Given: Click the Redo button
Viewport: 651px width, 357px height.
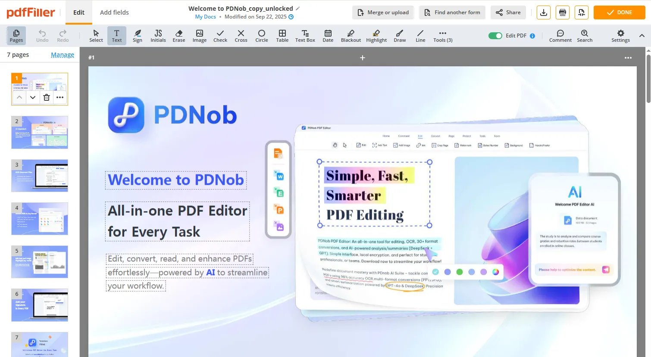Looking at the screenshot, I should 63,36.
